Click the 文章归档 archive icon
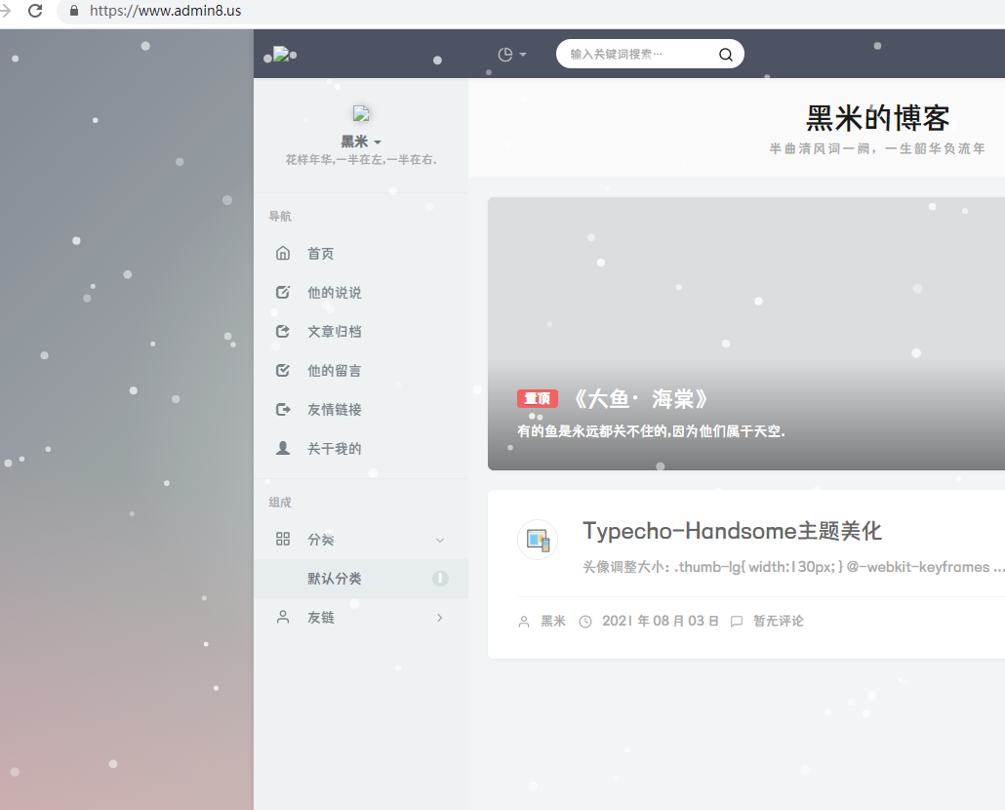1005x810 pixels. [283, 332]
